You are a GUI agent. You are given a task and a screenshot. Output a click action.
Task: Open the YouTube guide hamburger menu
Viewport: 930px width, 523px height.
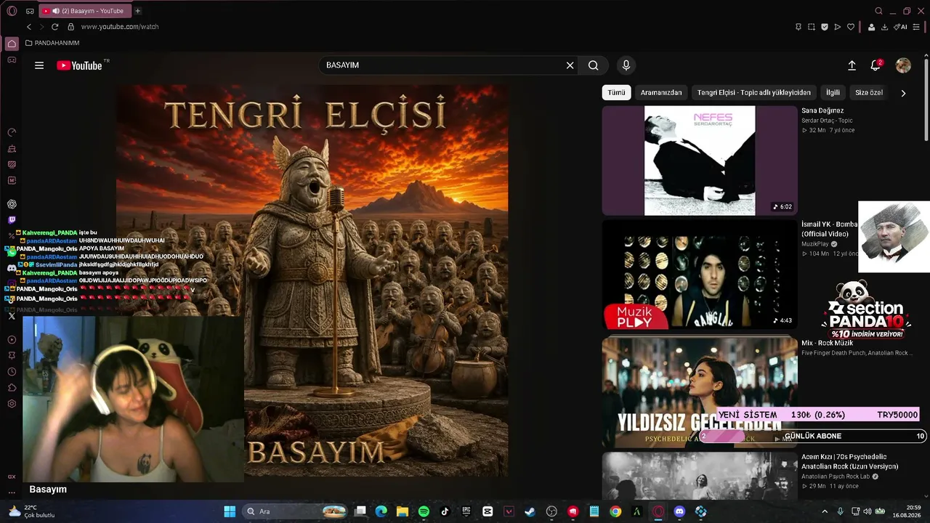tap(39, 65)
